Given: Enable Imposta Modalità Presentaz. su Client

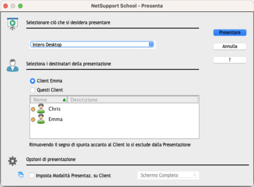Looking at the screenshot, I should pyautogui.click(x=32, y=176).
